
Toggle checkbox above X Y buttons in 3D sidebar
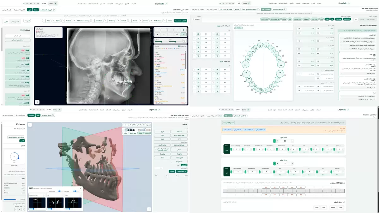(x=24, y=206)
